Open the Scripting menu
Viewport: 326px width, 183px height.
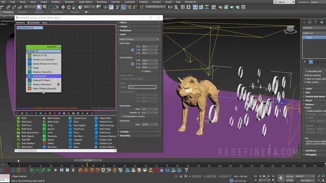coord(144,2)
